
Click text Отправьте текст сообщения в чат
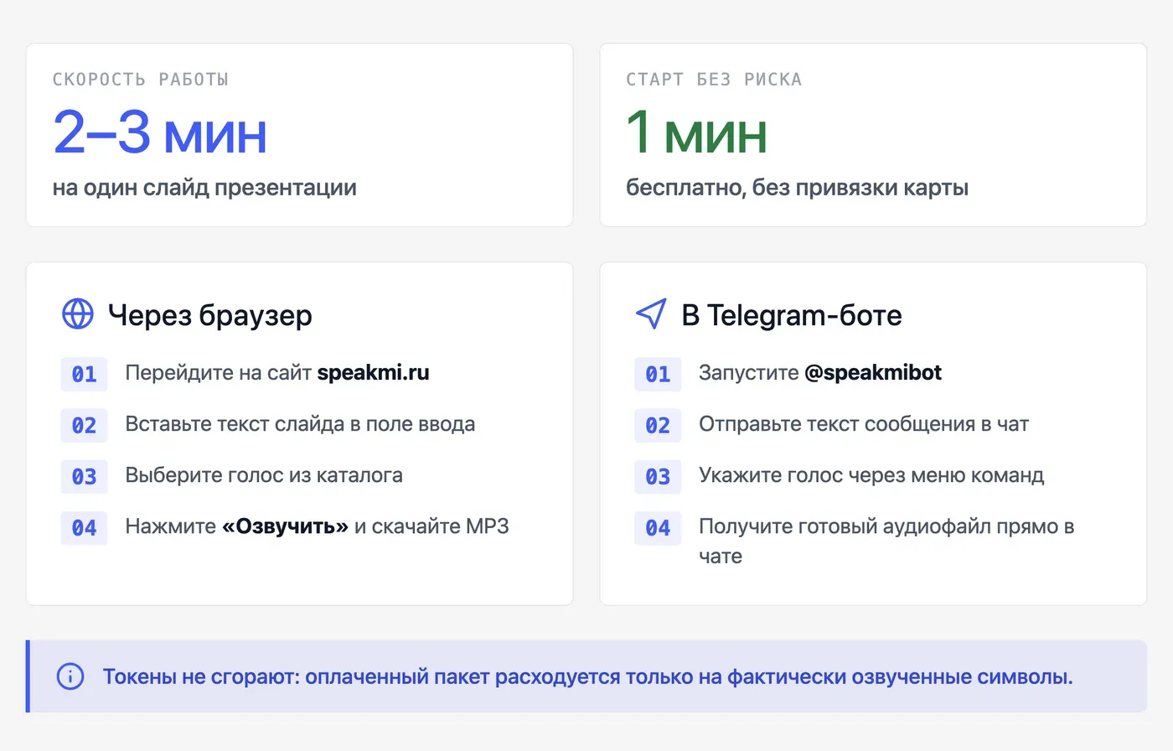pyautogui.click(x=864, y=424)
